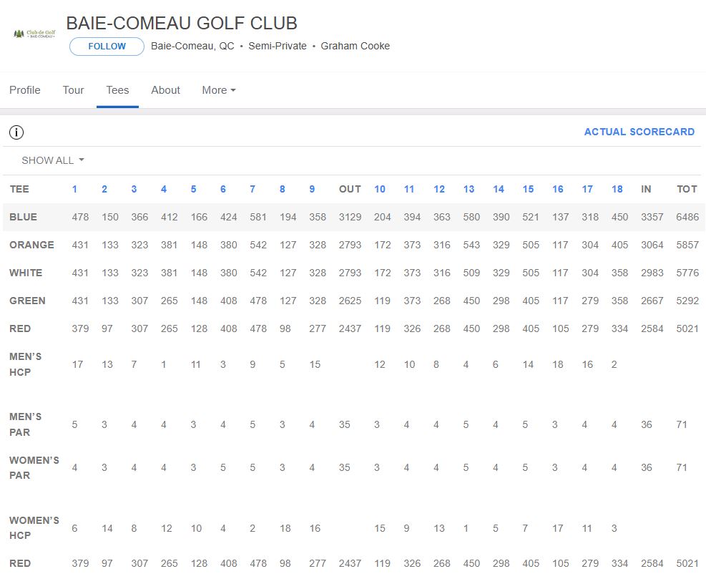This screenshot has height=584, width=706.
Task: Select the Tees tab
Action: coord(117,90)
